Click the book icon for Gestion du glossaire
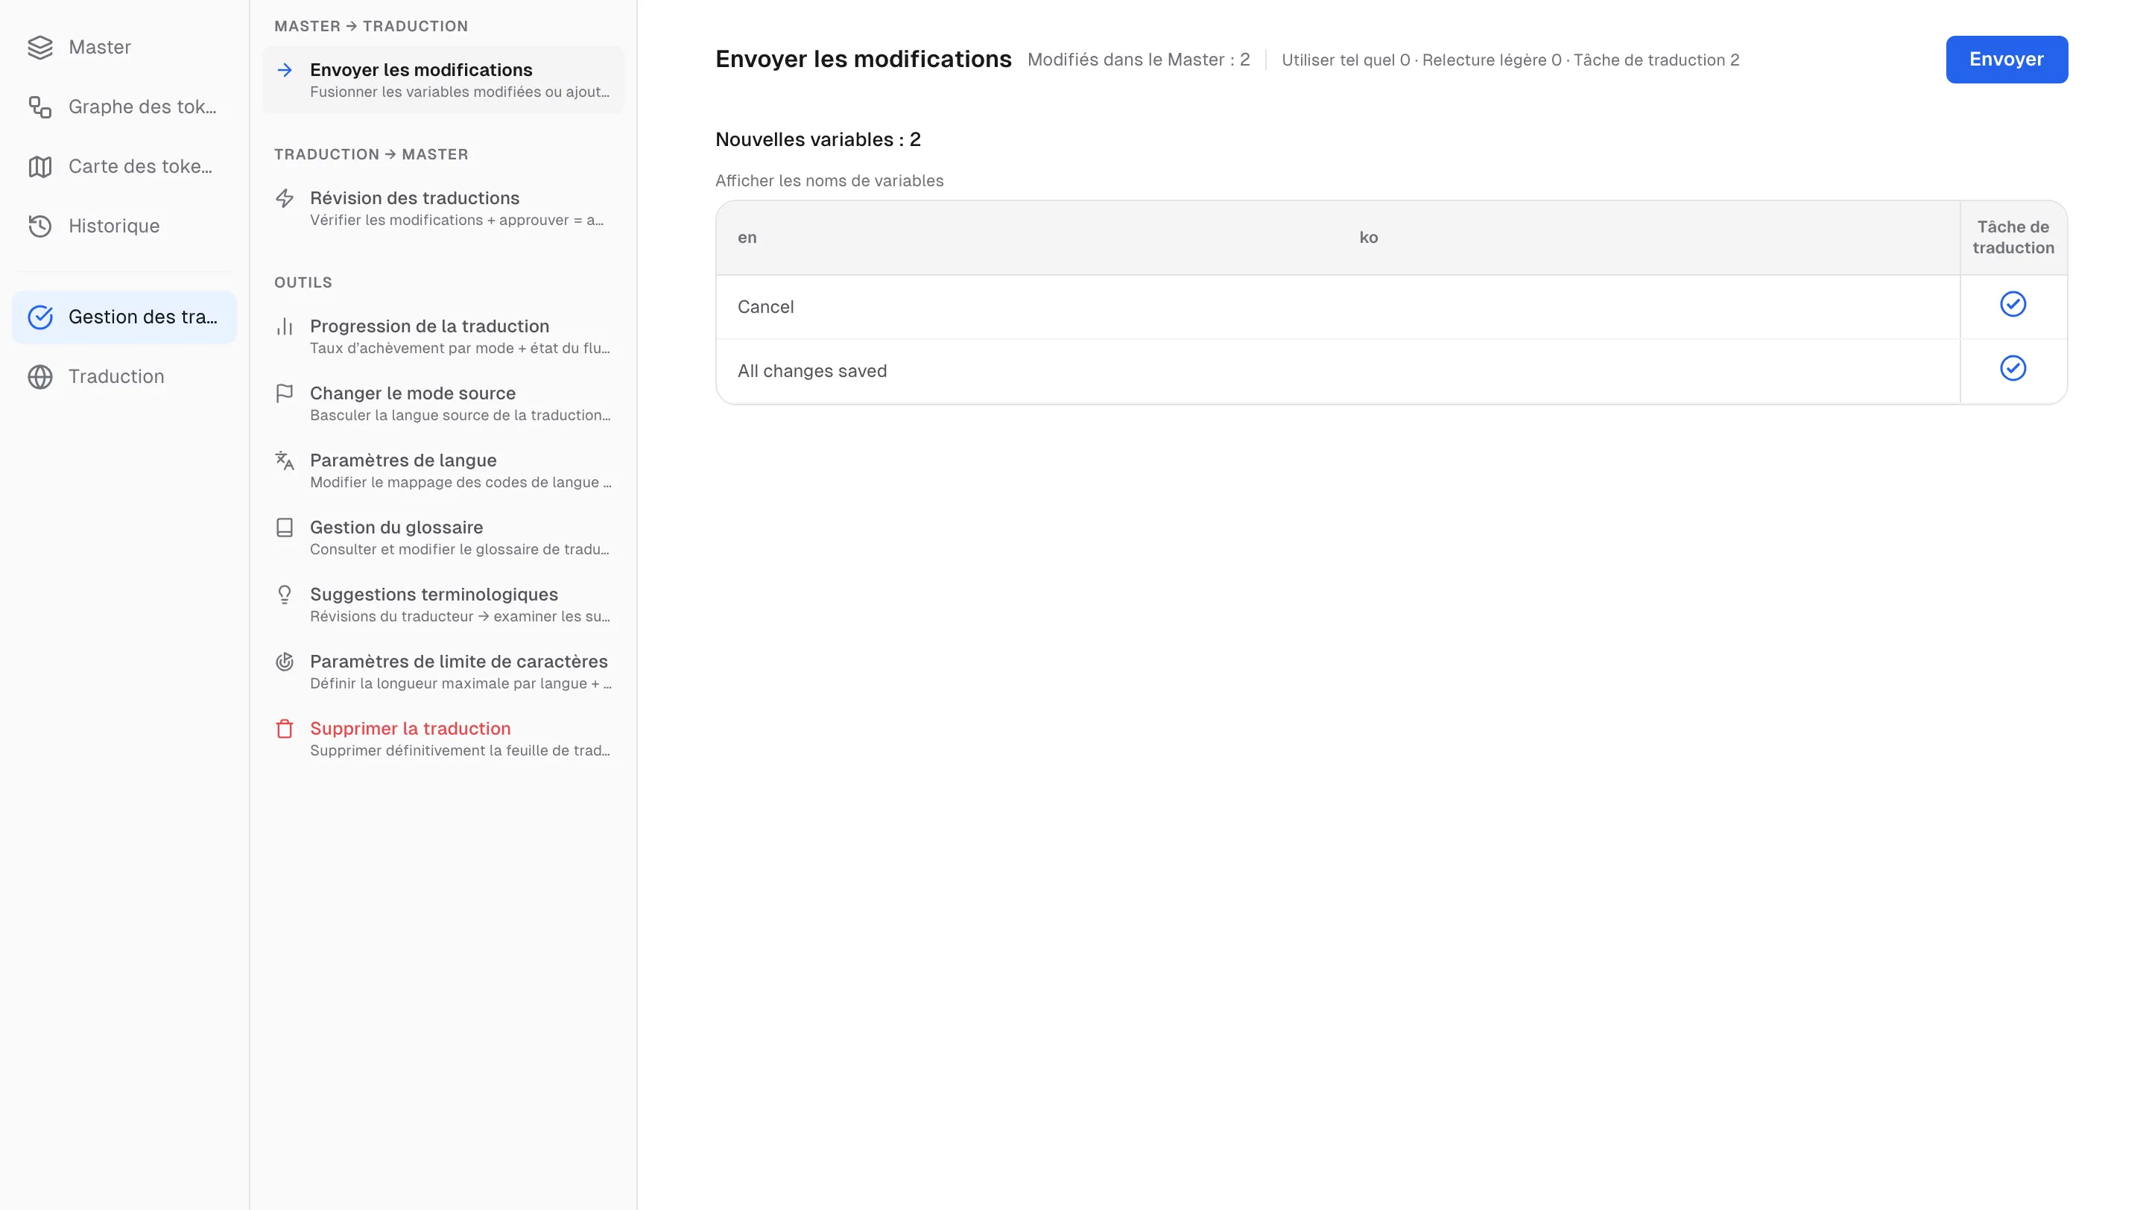2146x1210 pixels. coord(285,528)
